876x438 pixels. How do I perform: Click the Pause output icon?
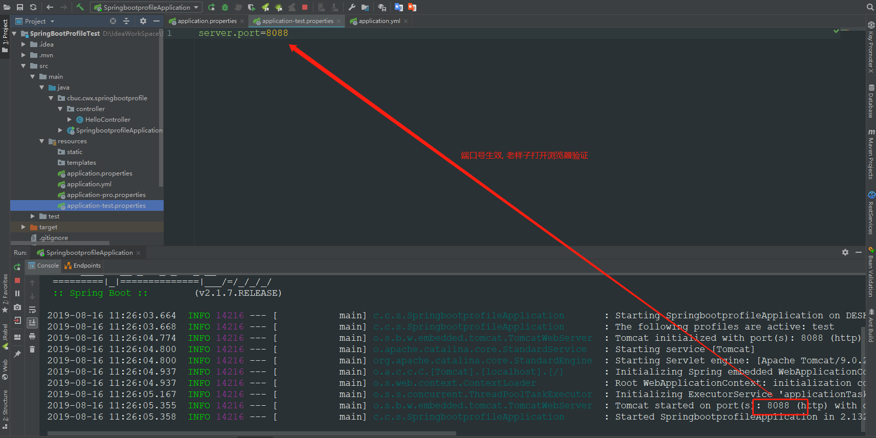(x=17, y=294)
